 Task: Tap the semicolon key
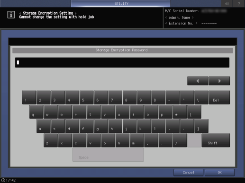point(173,126)
